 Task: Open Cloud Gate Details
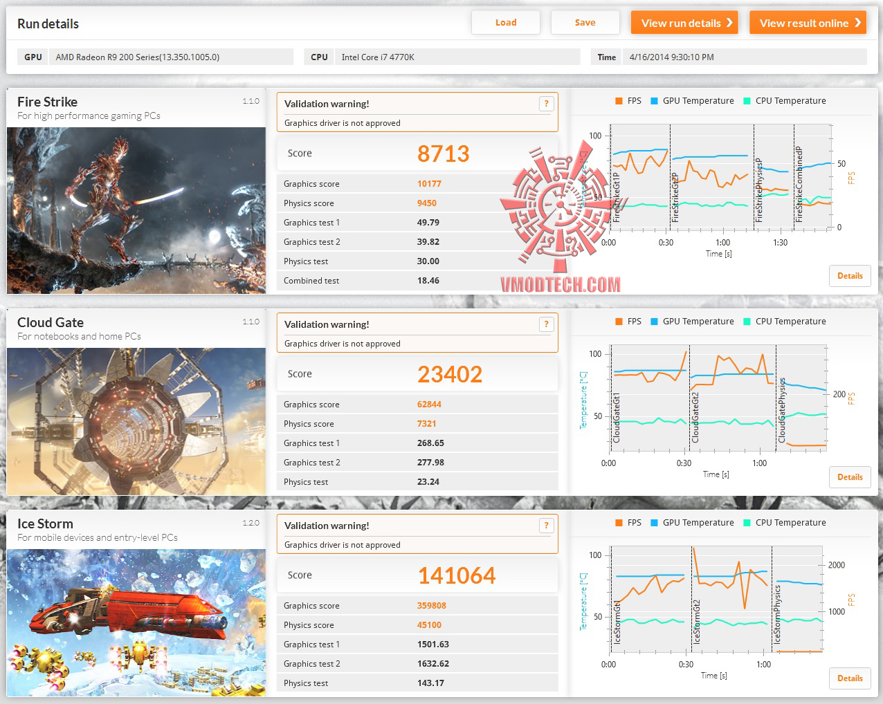click(x=850, y=477)
